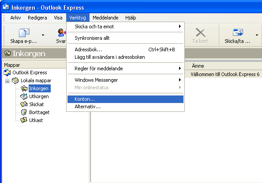Image resolution: width=262 pixels, height=183 pixels.
Task: Select Konton in the Verktyg menu
Action: pos(125,99)
